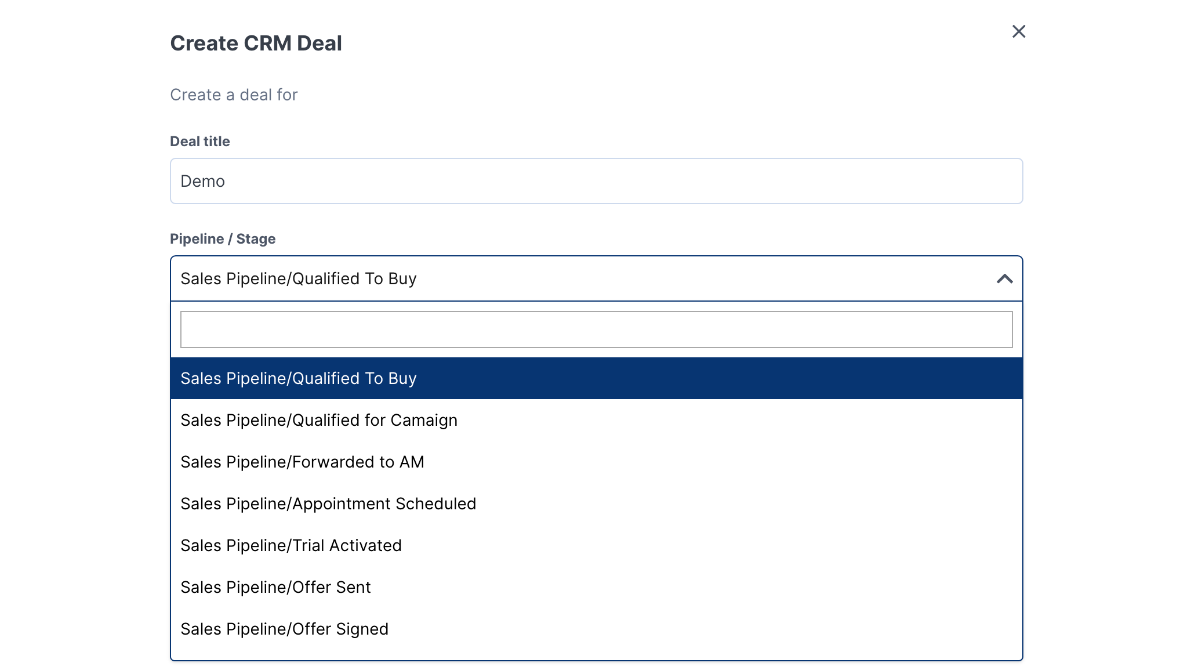Click the Demo text in Deal title
1191x670 pixels.
pos(202,180)
